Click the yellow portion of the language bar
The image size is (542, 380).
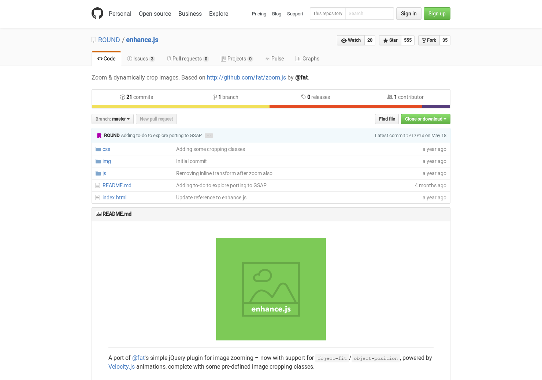(x=179, y=106)
